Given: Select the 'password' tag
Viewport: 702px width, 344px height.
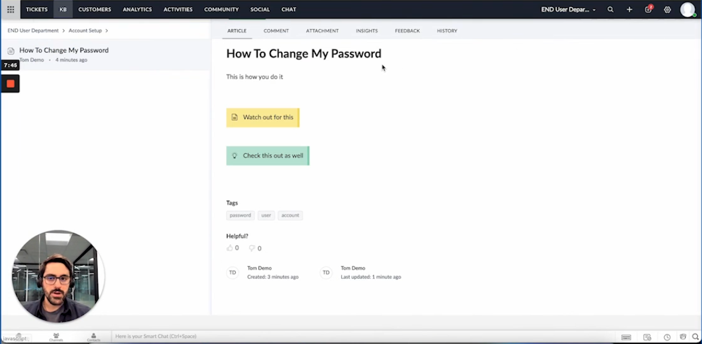Looking at the screenshot, I should [240, 215].
